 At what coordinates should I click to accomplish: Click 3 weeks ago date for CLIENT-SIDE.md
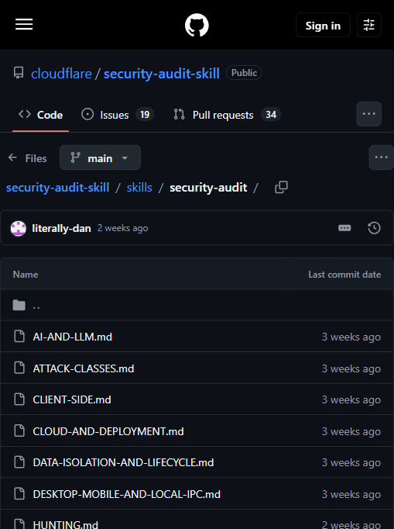[351, 399]
